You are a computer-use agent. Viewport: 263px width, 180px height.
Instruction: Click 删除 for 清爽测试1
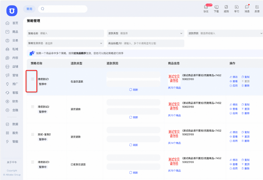tap(246, 86)
